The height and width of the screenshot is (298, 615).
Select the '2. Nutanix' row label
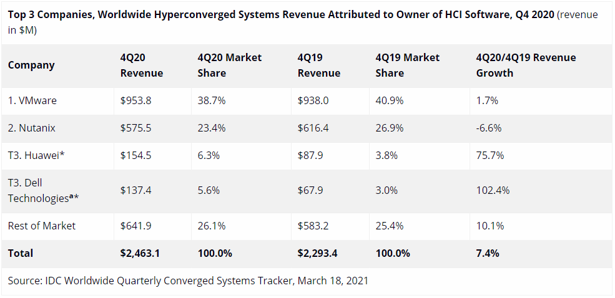31,128
